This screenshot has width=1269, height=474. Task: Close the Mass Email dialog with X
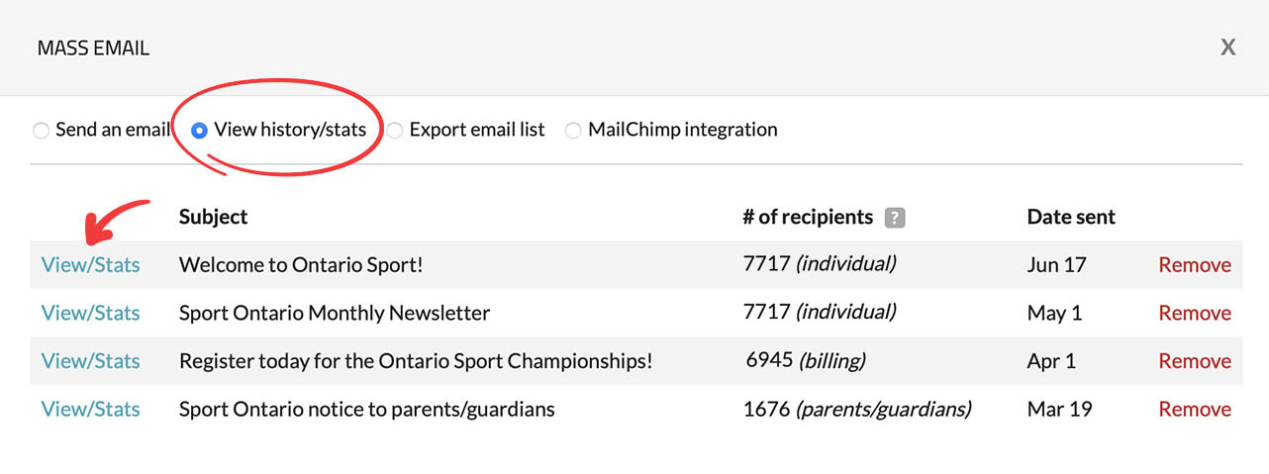click(x=1227, y=47)
